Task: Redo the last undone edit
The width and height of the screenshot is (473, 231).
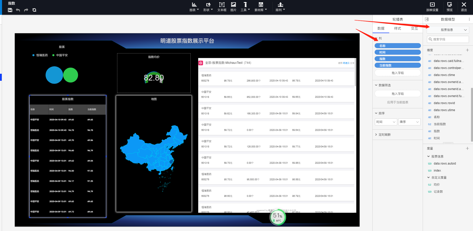Action: (x=26, y=10)
